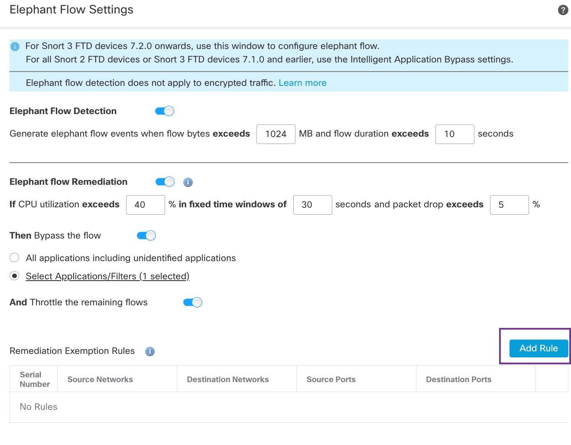Turn off Bypass the flow toggle
Image resolution: width=571 pixels, height=445 pixels.
(x=146, y=236)
